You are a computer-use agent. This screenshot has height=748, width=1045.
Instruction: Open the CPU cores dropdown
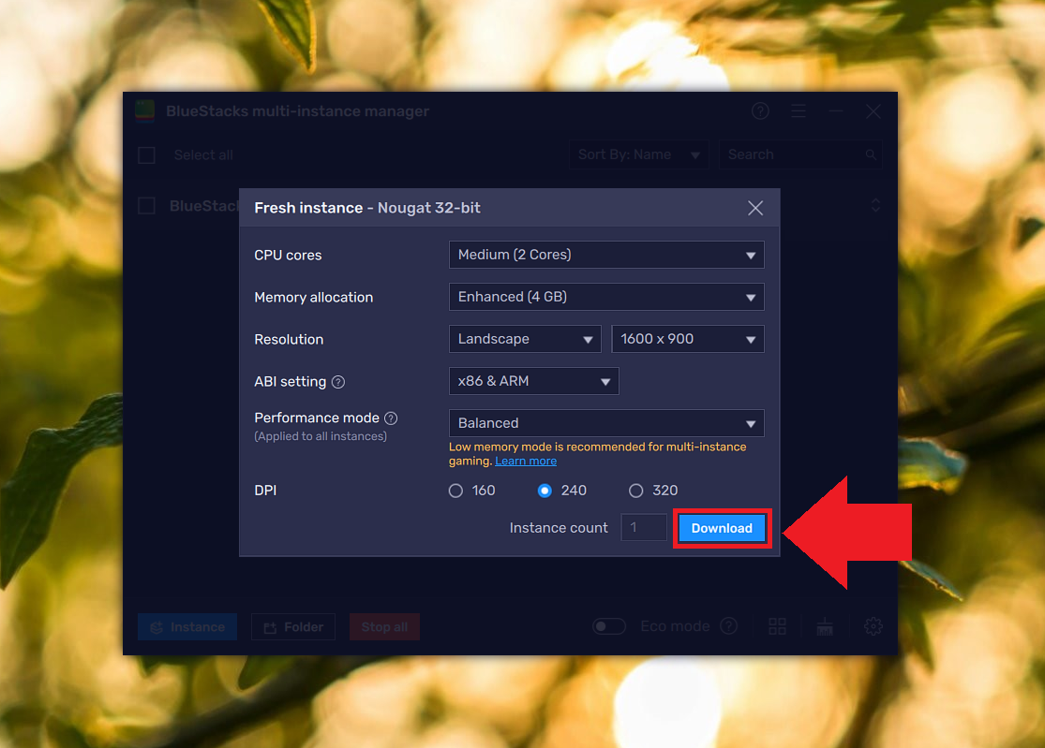pos(605,254)
